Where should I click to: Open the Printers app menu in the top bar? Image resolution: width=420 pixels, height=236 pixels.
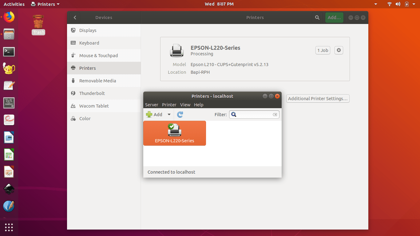(46, 4)
